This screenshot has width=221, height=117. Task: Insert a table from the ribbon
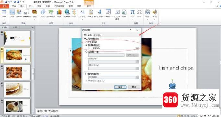[x=4, y=14]
